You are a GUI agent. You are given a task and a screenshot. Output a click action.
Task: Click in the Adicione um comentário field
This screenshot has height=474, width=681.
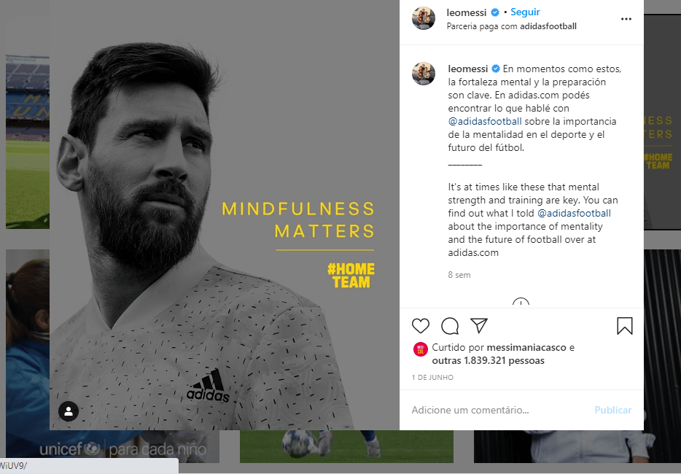pos(499,410)
